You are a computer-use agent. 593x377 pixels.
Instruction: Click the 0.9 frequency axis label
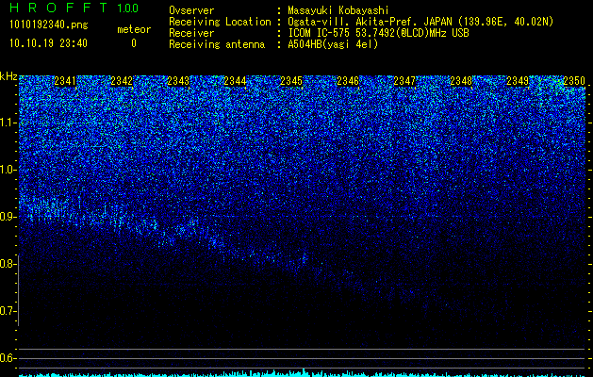click(x=8, y=217)
